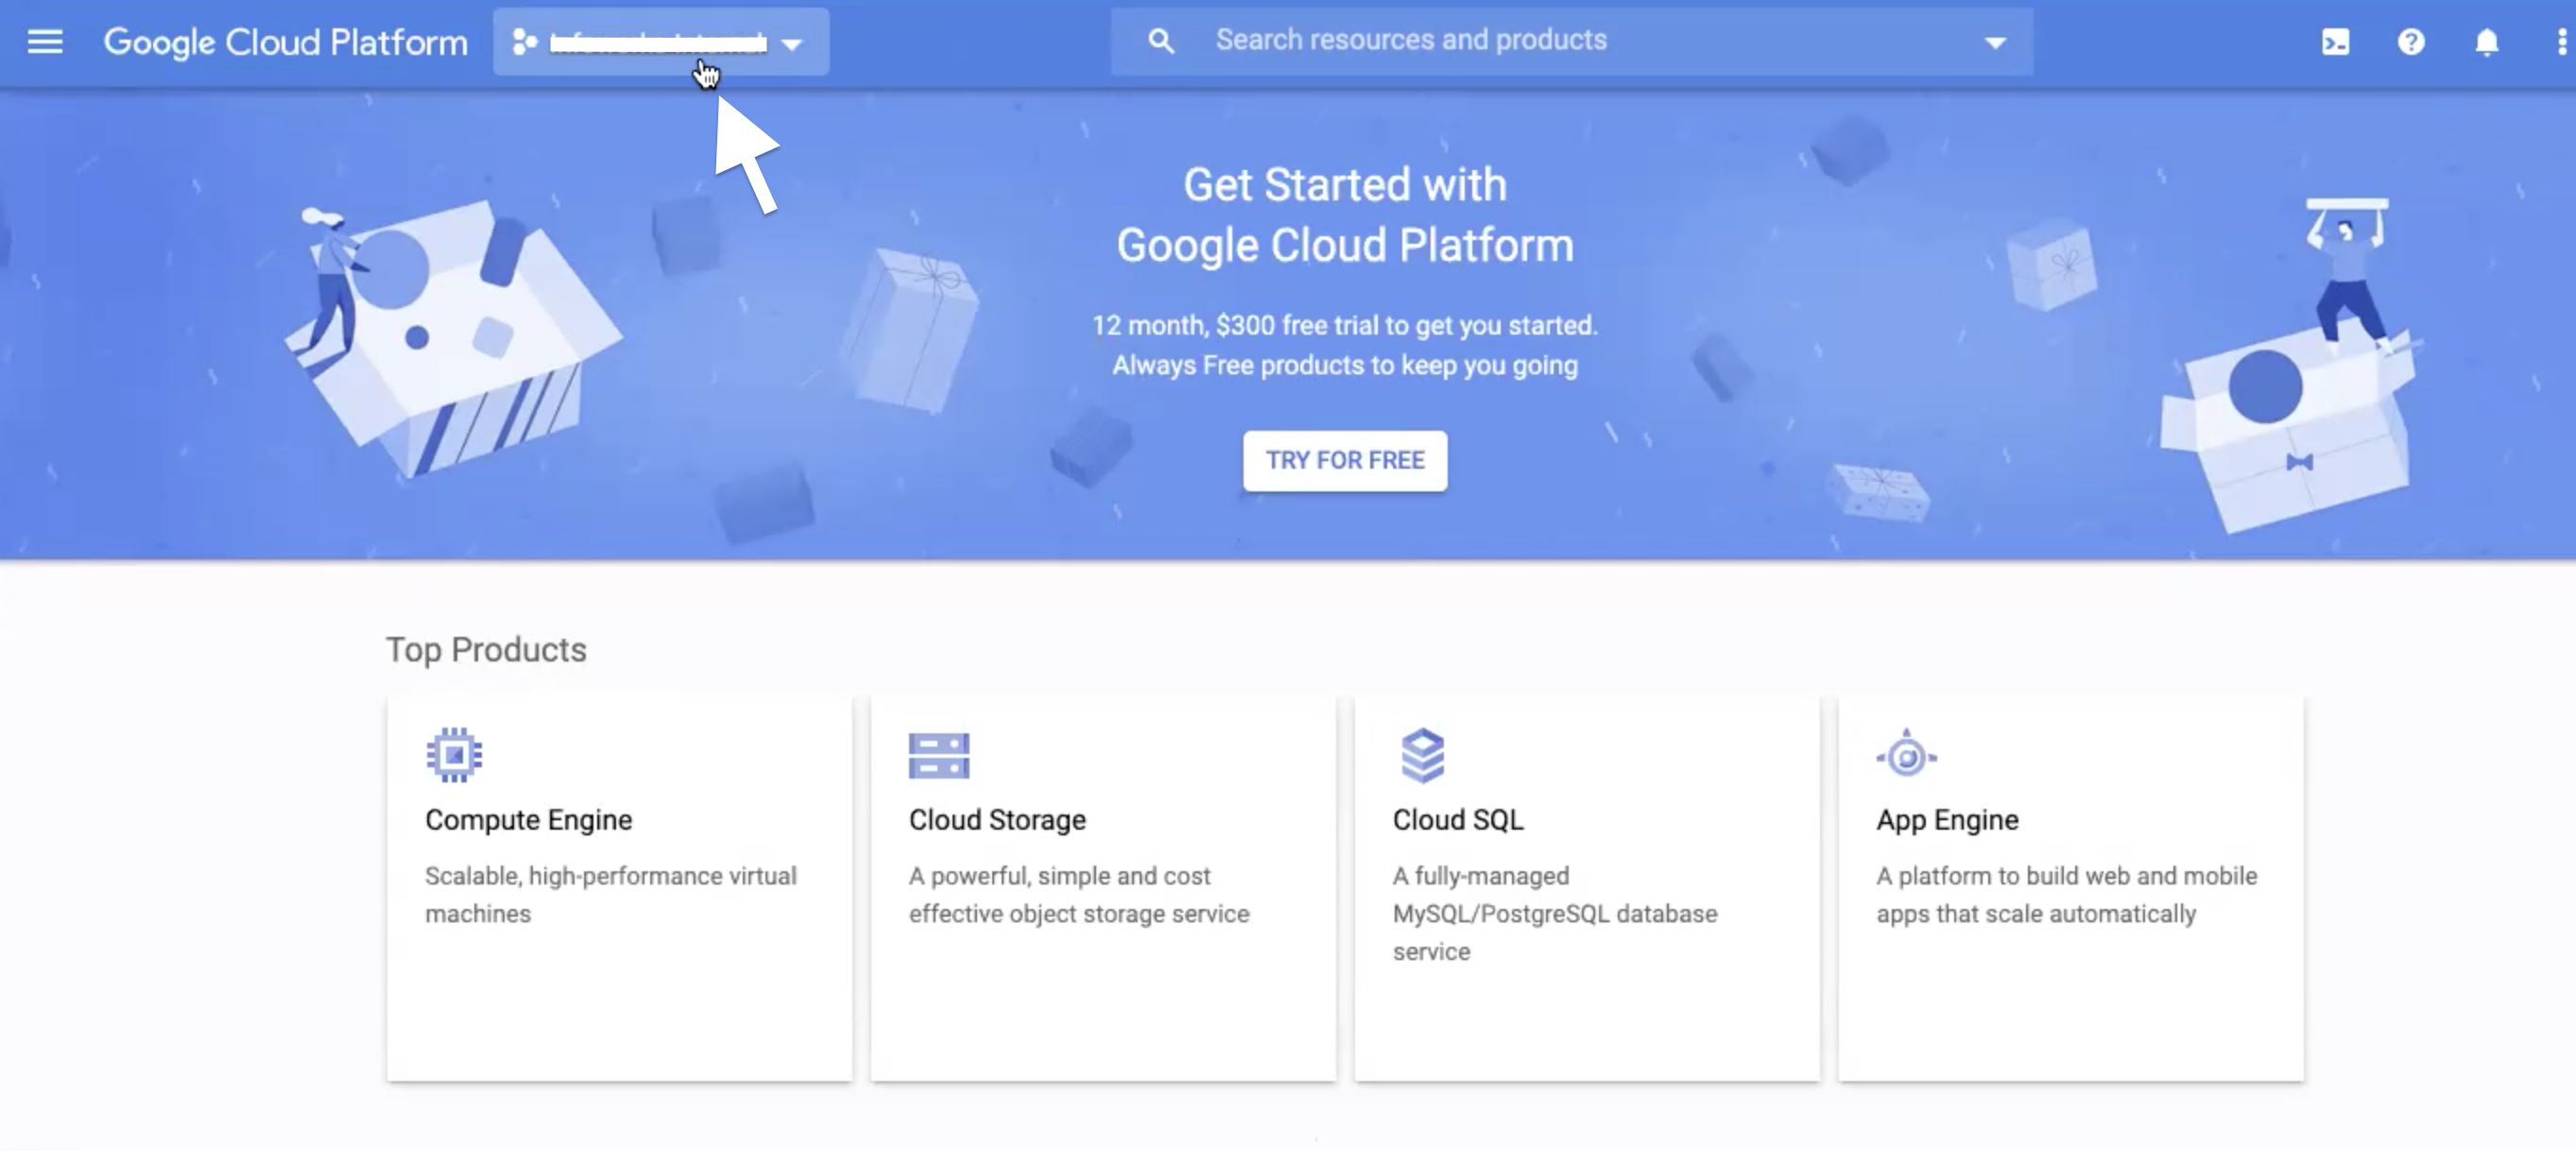Click the TRY FOR FREE button
The height and width of the screenshot is (1151, 2576).
pyautogui.click(x=1345, y=460)
